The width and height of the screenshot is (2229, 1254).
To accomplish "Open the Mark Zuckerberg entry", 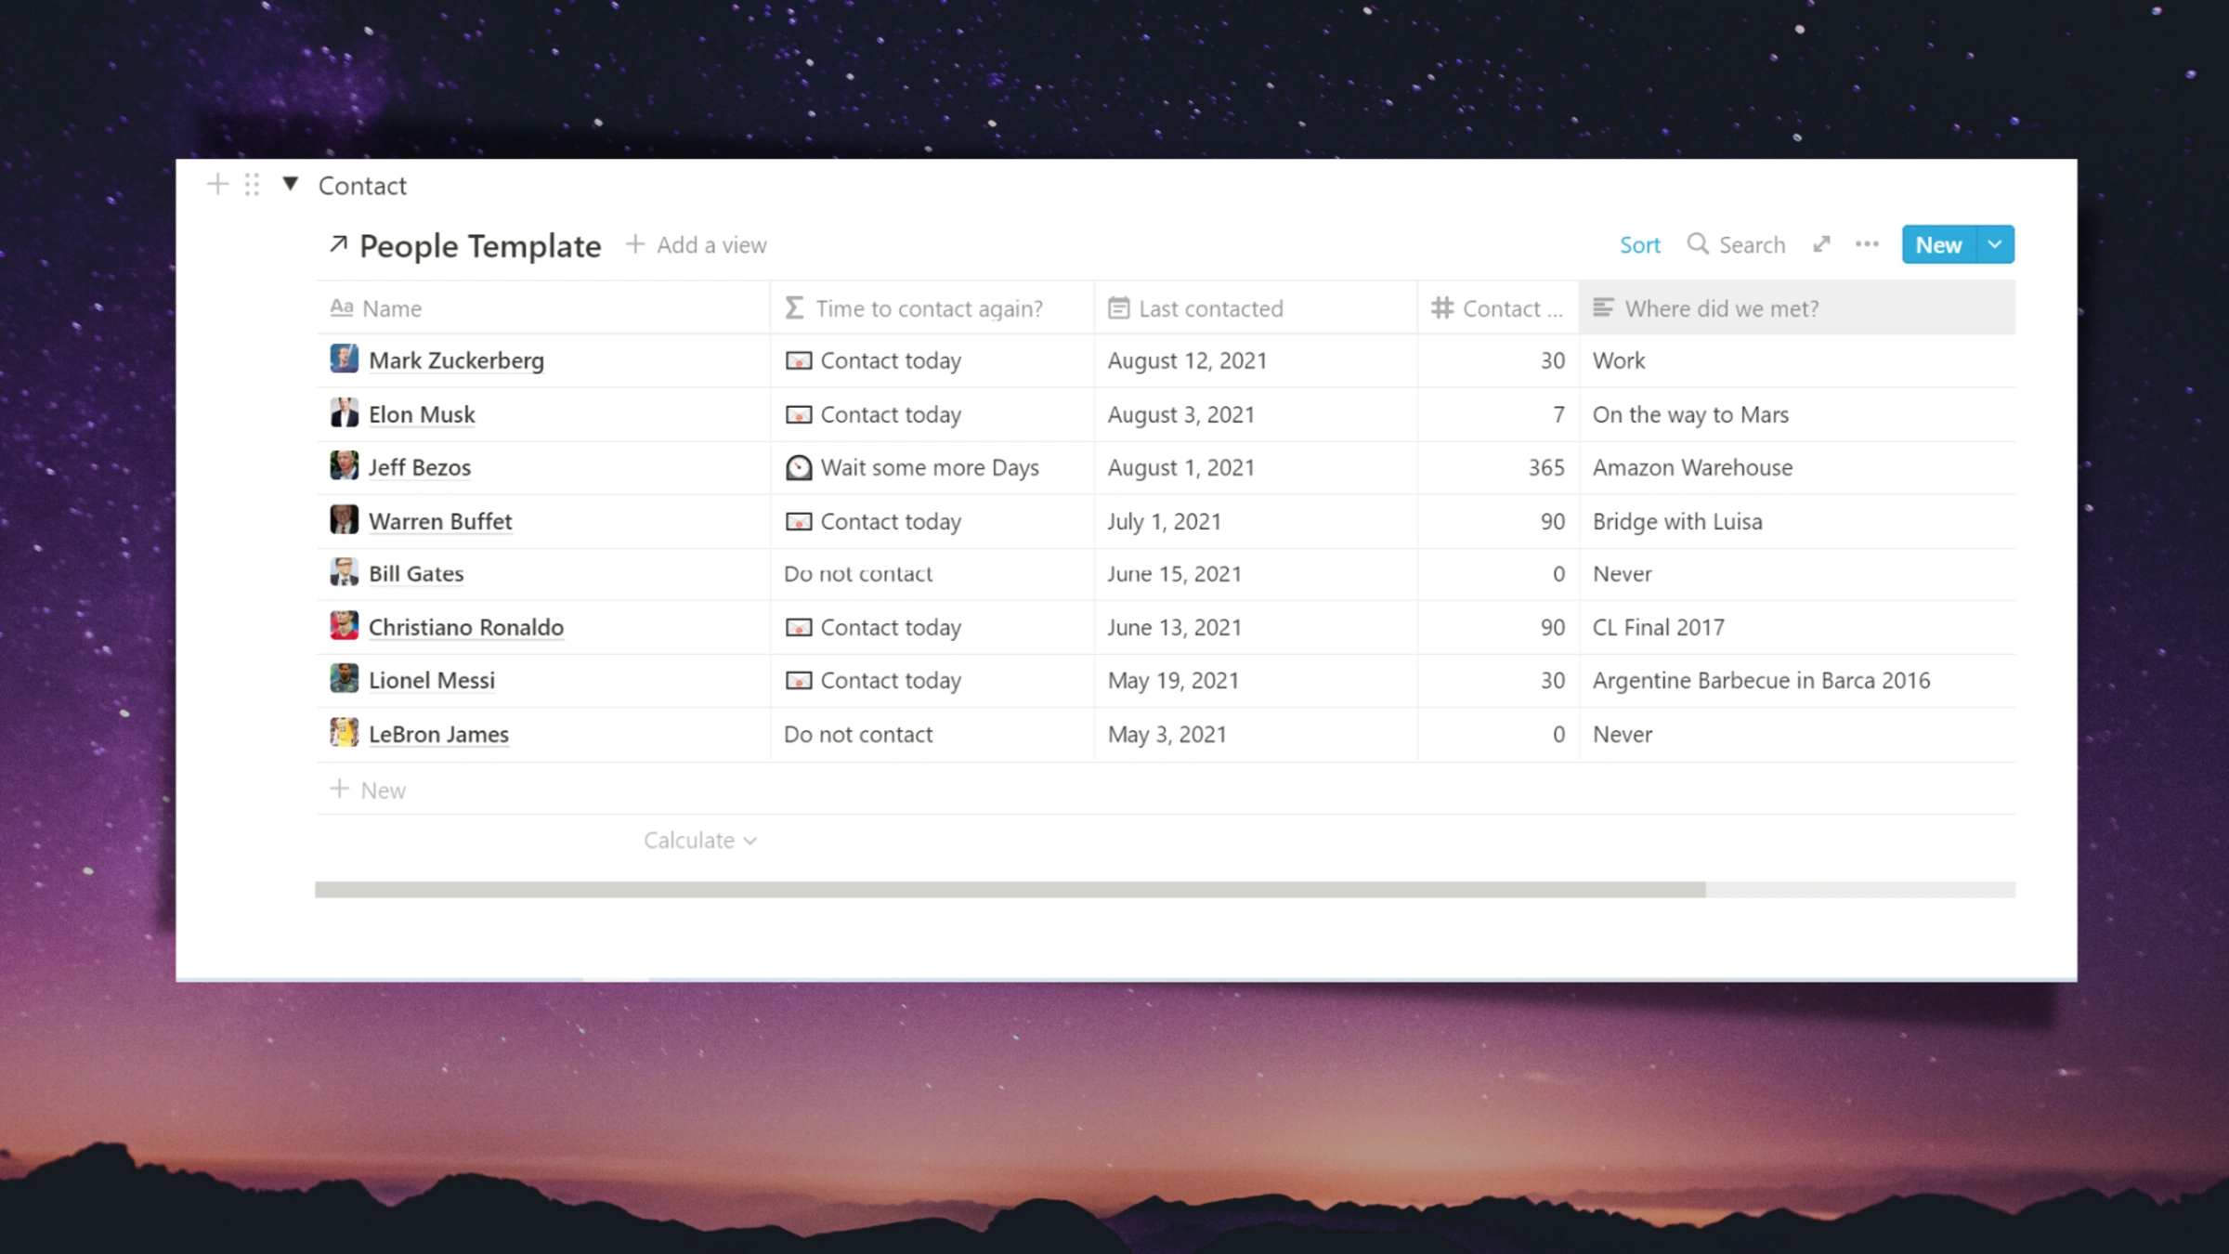I will [456, 360].
